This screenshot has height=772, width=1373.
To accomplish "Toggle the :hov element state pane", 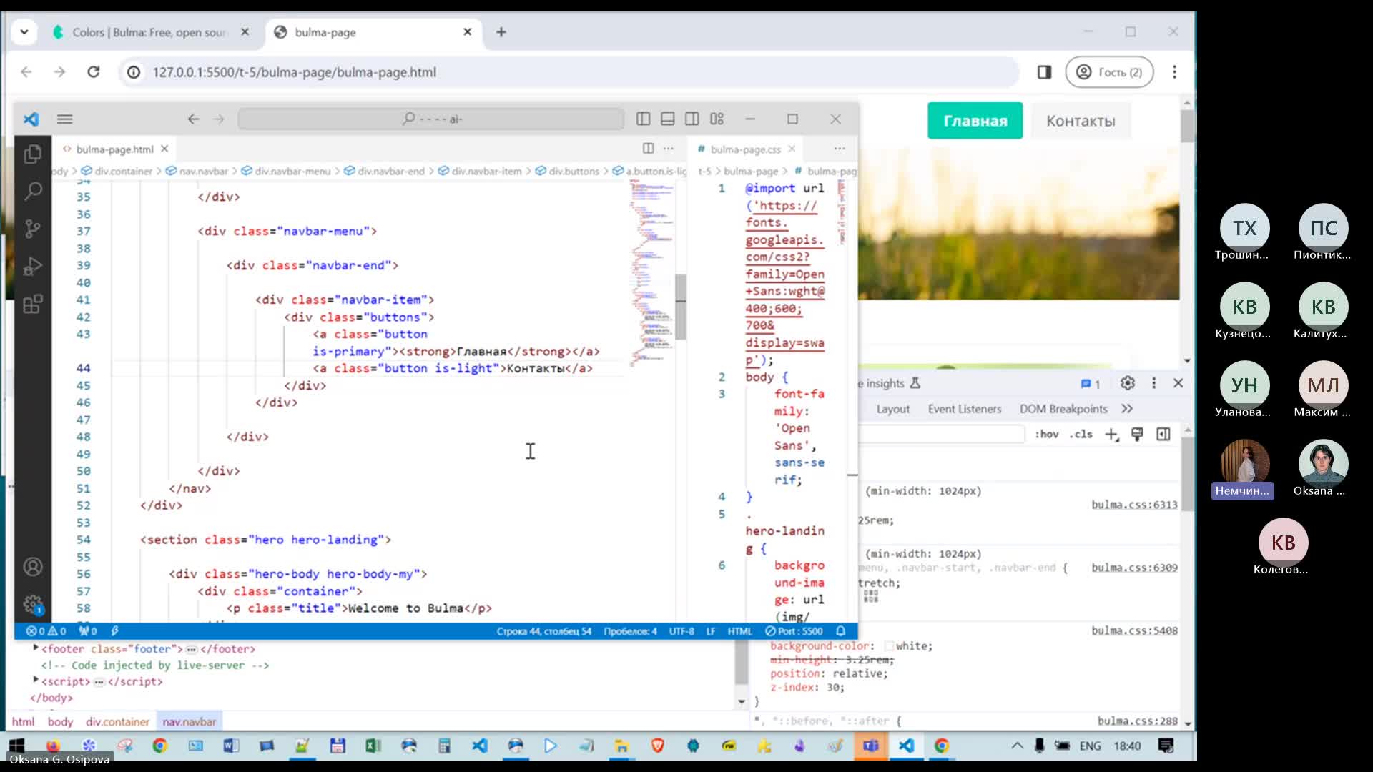I will click(x=1047, y=434).
